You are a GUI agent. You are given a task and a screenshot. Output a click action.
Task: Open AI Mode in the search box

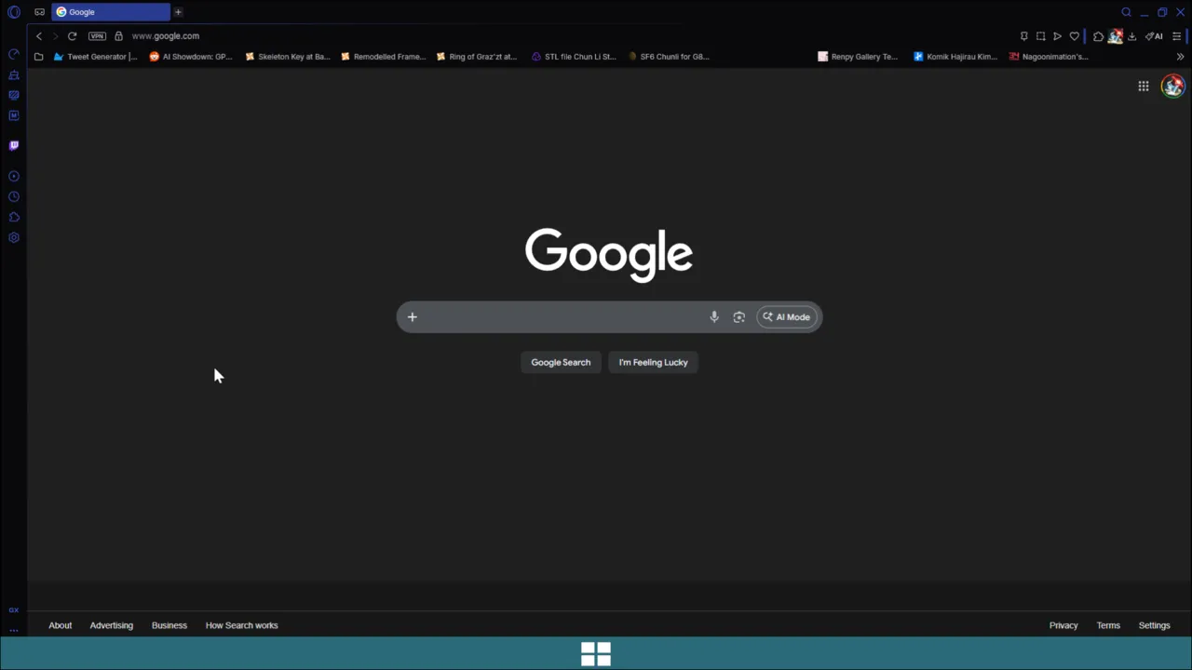pos(787,317)
